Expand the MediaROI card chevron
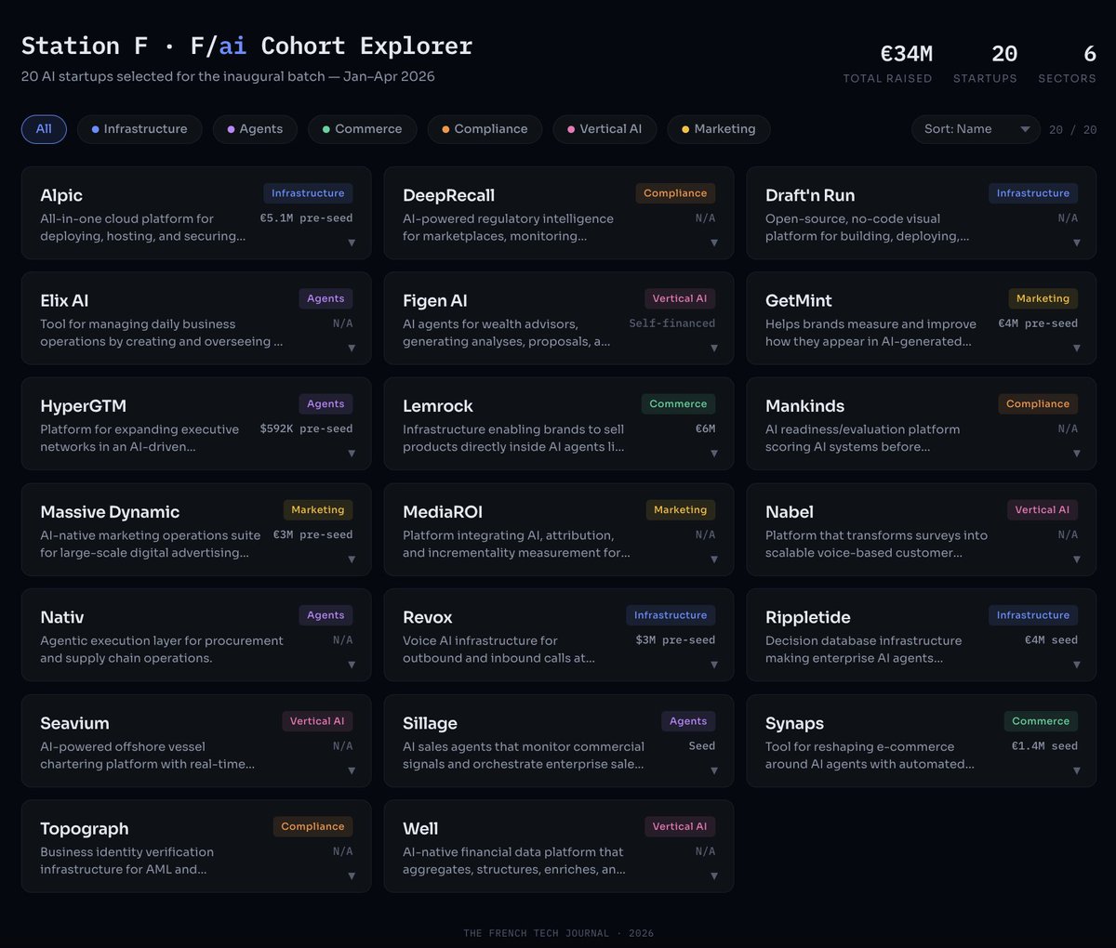The height and width of the screenshot is (948, 1116). click(x=714, y=560)
